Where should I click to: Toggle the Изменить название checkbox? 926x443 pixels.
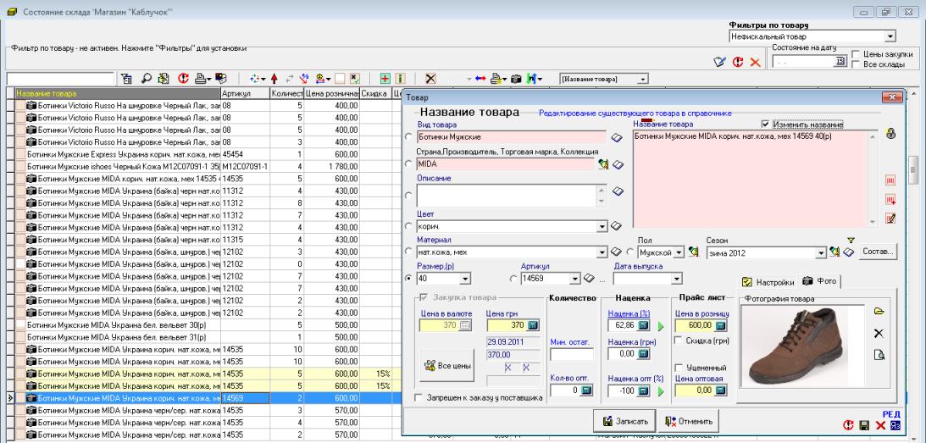pos(767,124)
